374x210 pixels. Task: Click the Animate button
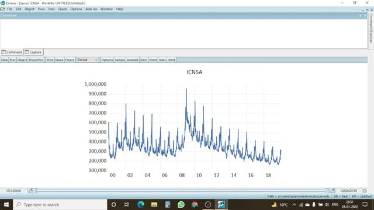pos(133,60)
